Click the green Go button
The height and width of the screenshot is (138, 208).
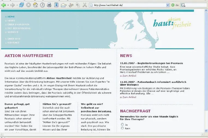175,5
